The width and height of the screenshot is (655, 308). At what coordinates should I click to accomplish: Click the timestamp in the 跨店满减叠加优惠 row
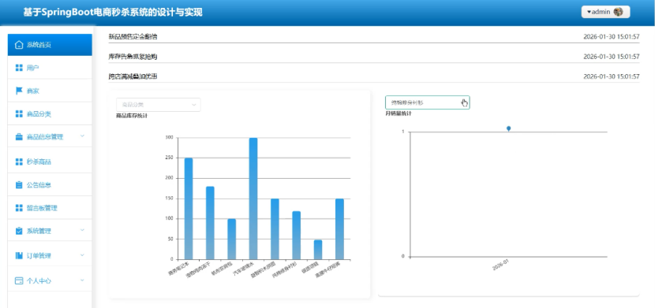point(611,76)
